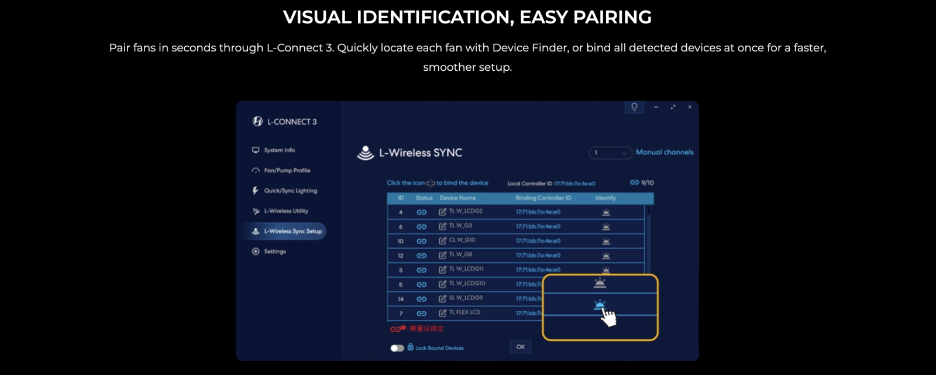The image size is (936, 375).
Task: Edit the name of SL W_LCDG9
Action: coord(443,298)
